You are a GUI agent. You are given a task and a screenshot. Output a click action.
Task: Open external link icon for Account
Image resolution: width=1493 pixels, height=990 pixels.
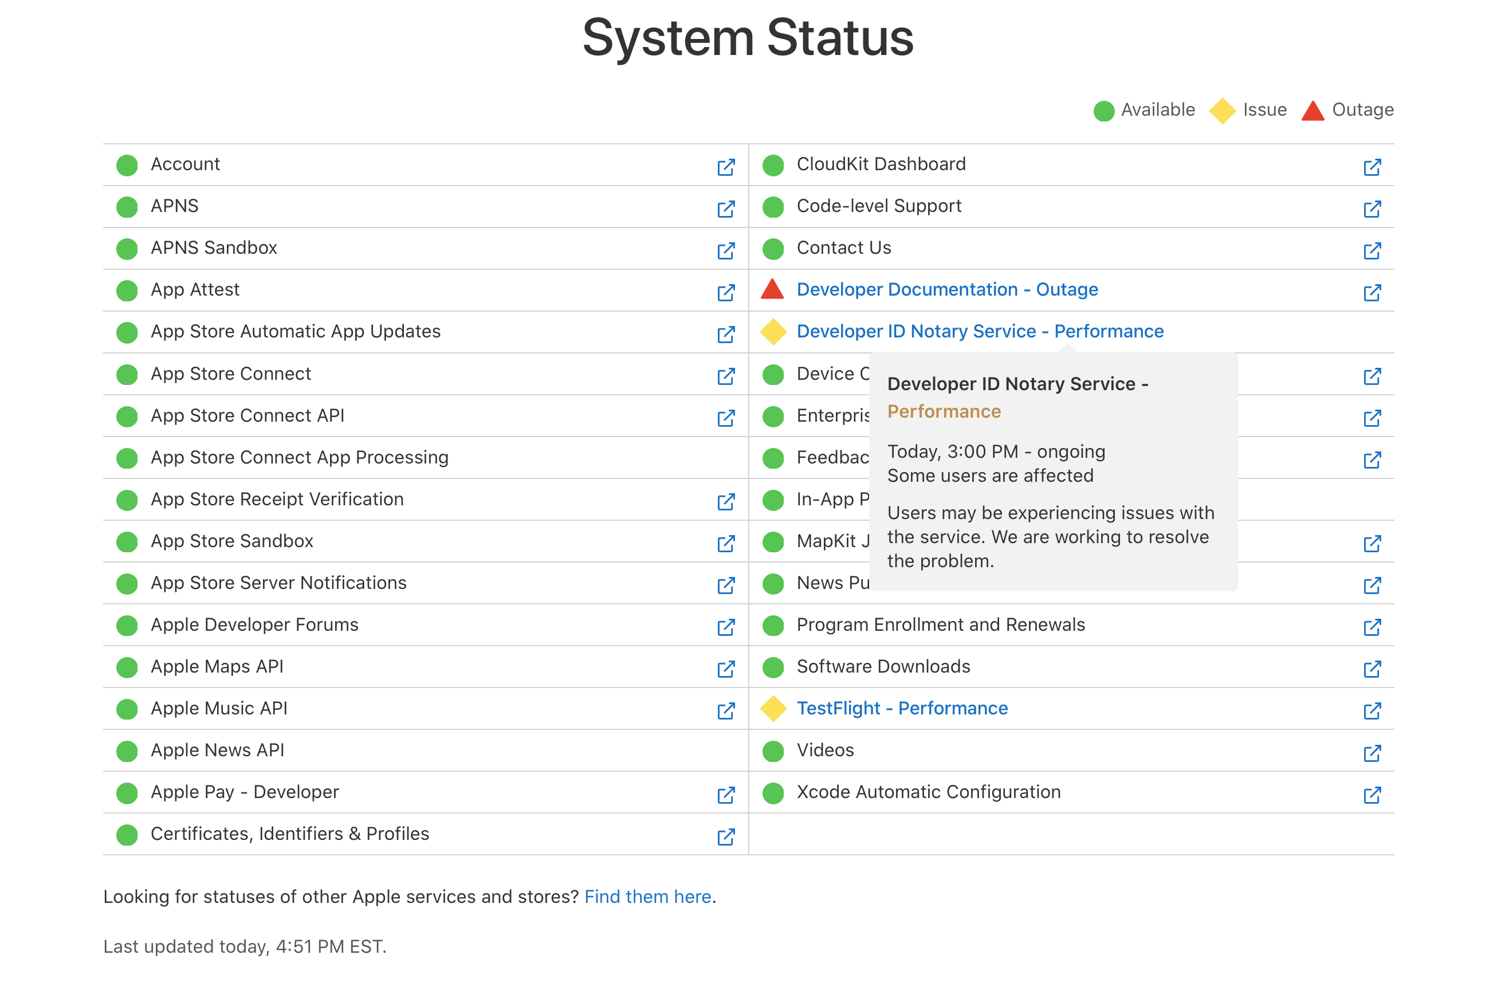coord(725,167)
